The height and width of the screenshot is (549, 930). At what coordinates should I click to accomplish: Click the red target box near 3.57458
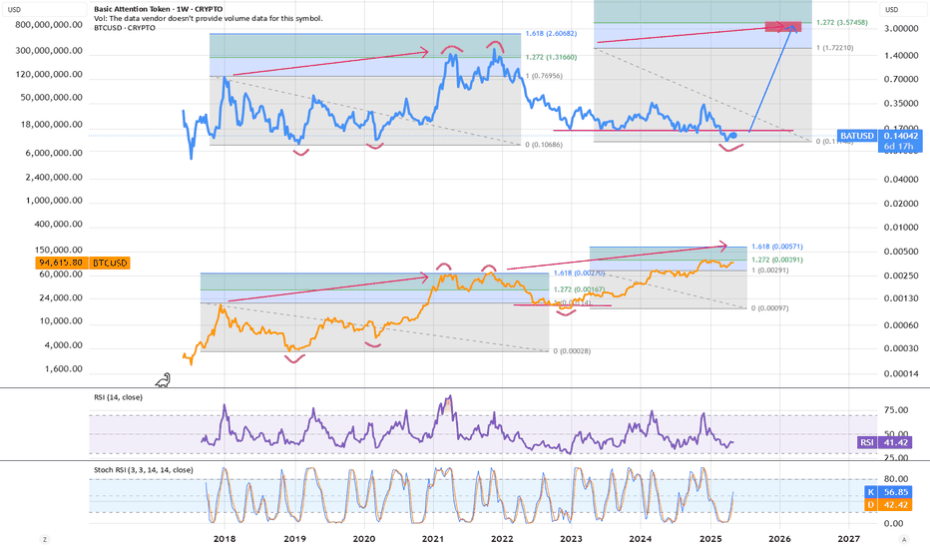pos(783,27)
